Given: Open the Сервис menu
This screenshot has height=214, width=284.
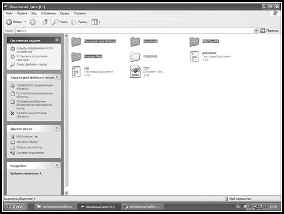Looking at the screenshot, I should click(65, 13).
